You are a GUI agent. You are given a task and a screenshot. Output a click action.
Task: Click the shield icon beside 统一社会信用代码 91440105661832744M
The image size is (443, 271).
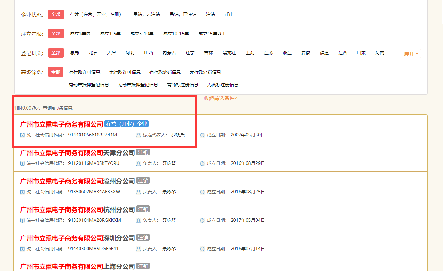coord(22,135)
